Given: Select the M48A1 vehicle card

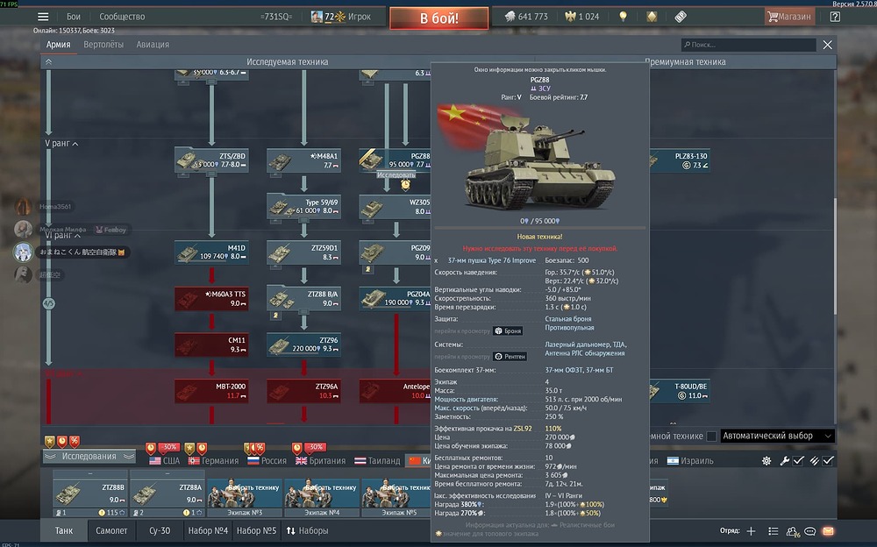Looking at the screenshot, I should (x=303, y=160).
